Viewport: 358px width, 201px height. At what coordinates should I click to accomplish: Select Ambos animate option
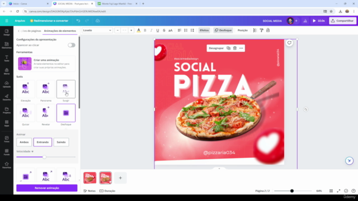tap(24, 142)
